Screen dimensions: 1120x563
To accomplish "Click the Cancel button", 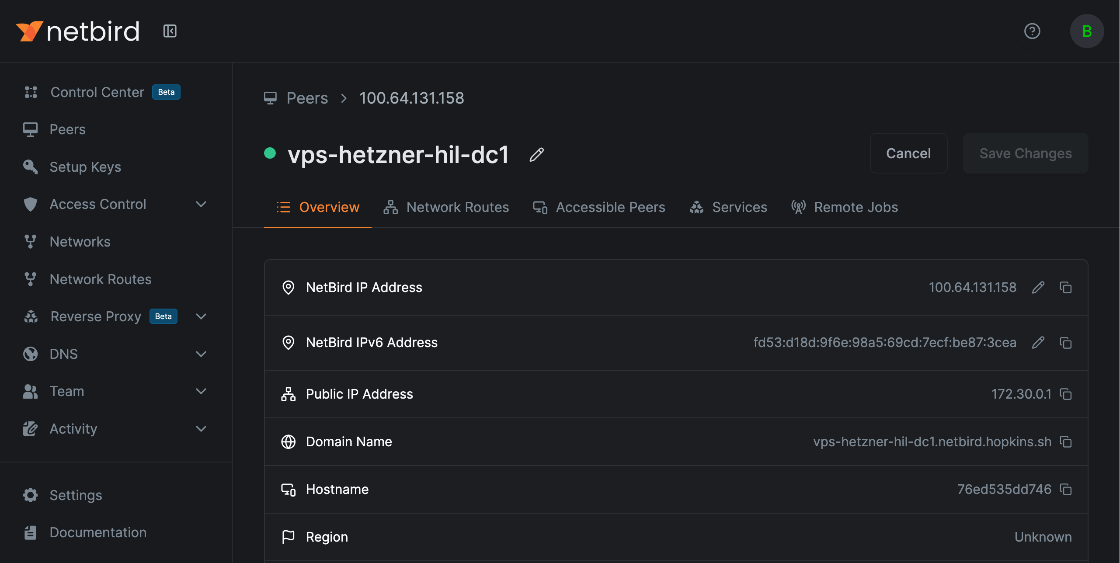I will click(x=908, y=153).
